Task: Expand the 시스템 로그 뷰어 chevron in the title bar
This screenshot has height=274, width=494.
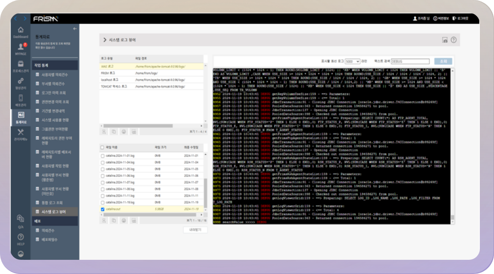Action: pos(105,40)
